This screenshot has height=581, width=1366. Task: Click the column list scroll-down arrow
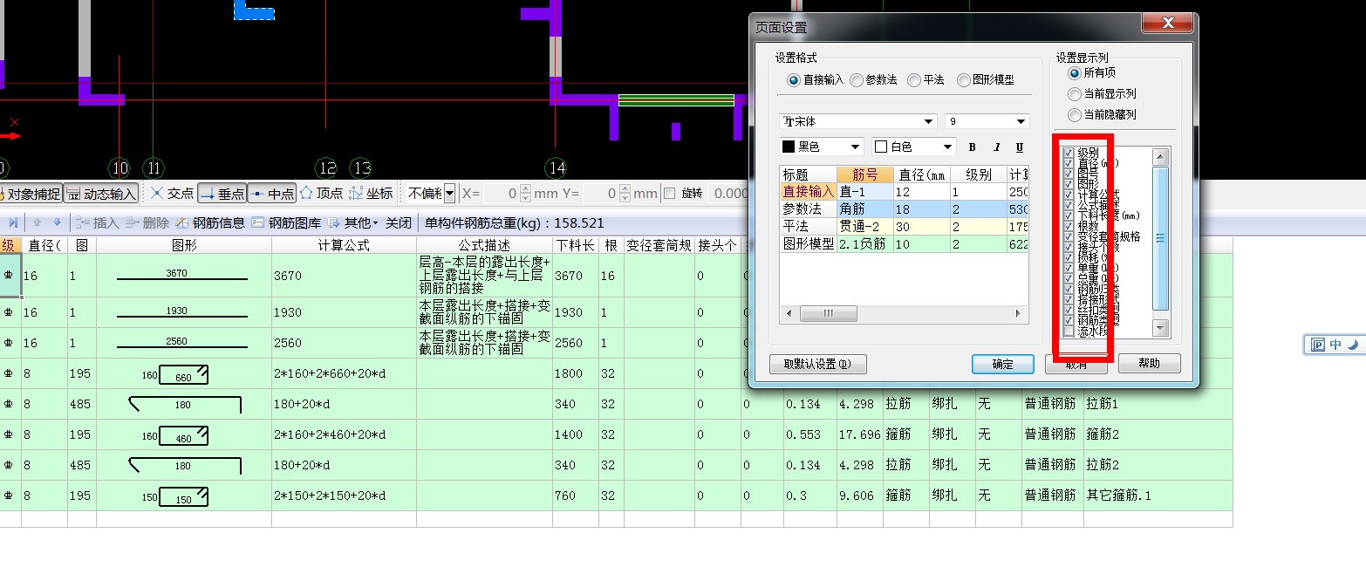[1160, 328]
